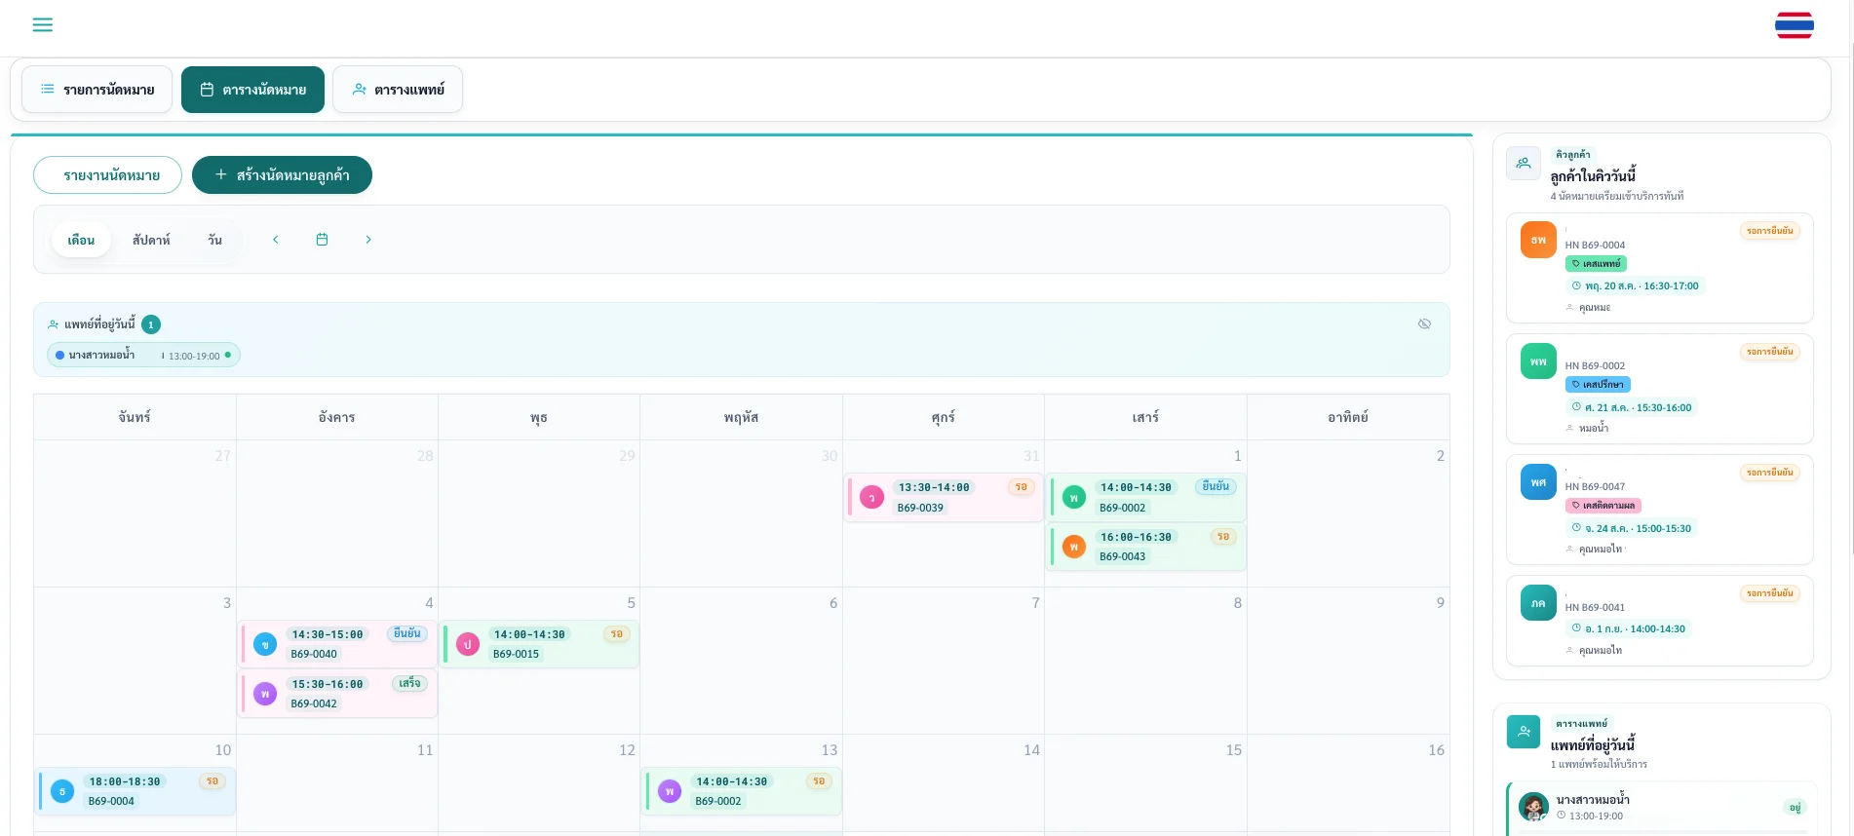
Task: Click time chip "ศ. 21 ส.ค. · 15:30-16:00"
Action: click(x=1632, y=408)
